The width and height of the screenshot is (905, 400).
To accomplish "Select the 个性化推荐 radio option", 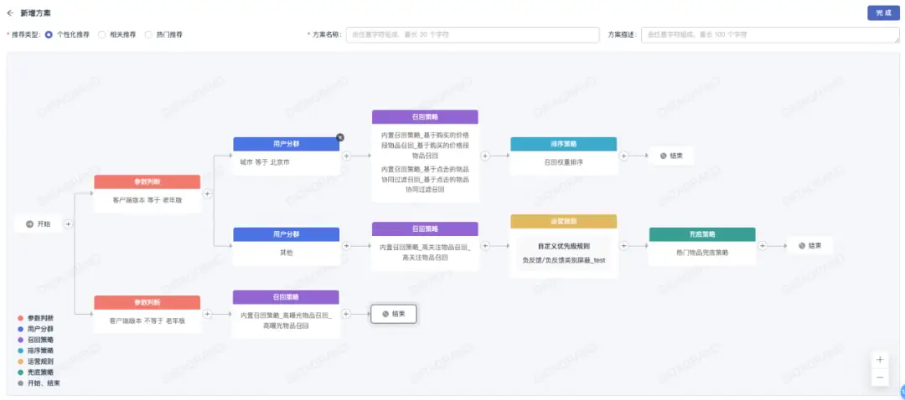I will click(49, 35).
